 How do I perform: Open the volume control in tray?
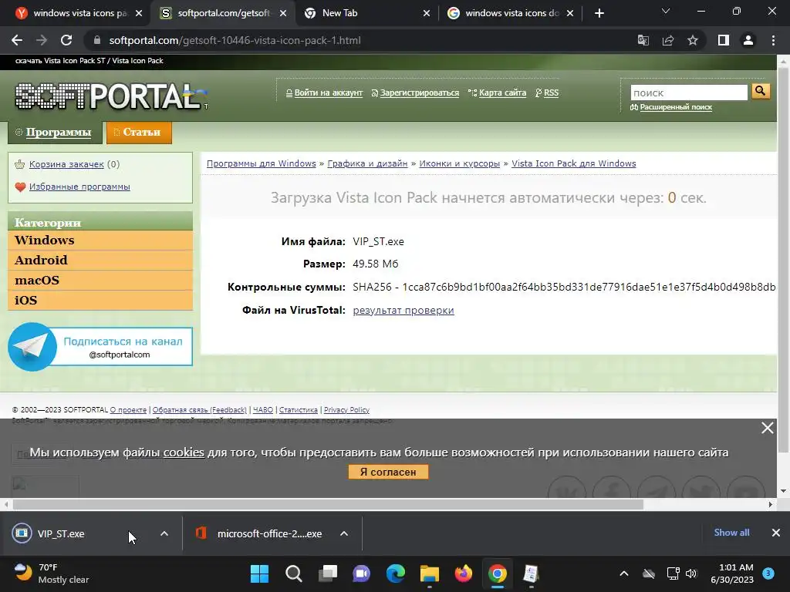coord(691,573)
